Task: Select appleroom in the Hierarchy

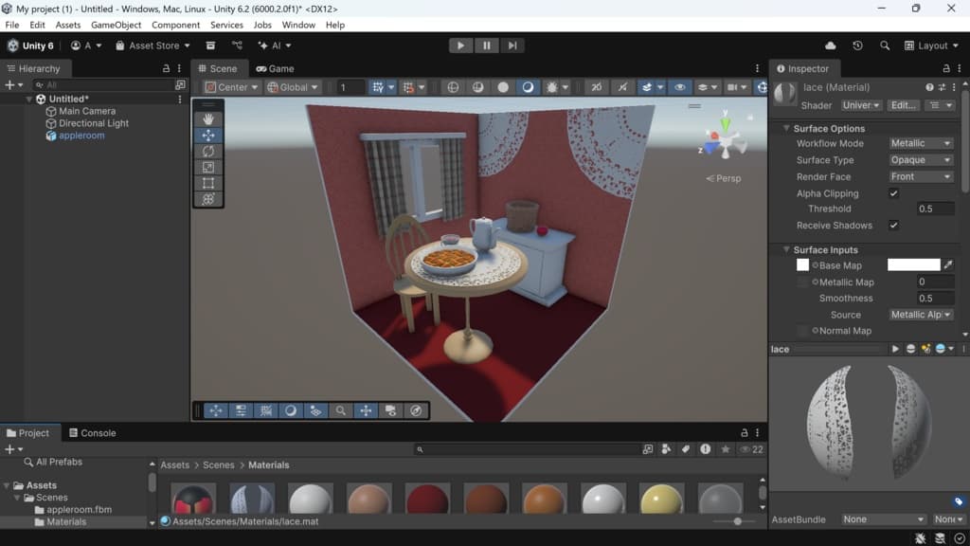Action: pos(81,136)
